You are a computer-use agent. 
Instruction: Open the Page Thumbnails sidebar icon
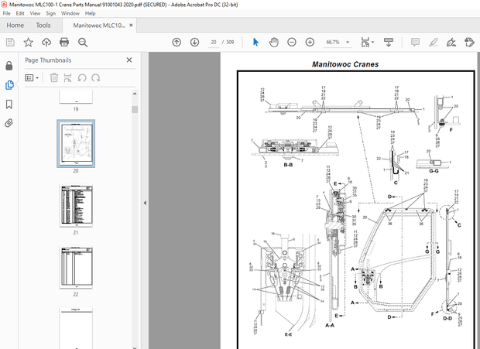coord(9,85)
